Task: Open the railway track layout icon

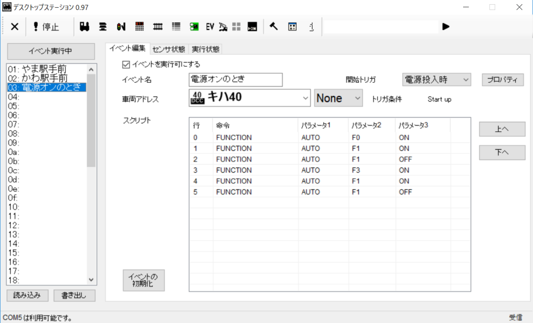Action: pos(158,27)
